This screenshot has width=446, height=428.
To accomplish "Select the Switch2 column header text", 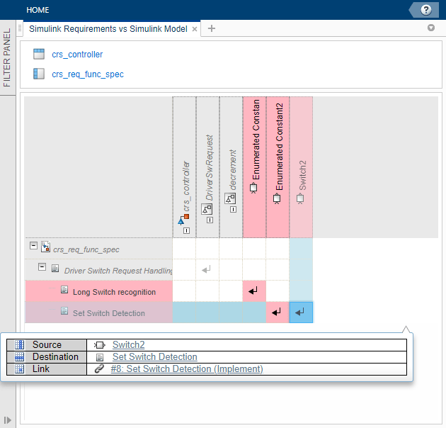I will coord(303,176).
